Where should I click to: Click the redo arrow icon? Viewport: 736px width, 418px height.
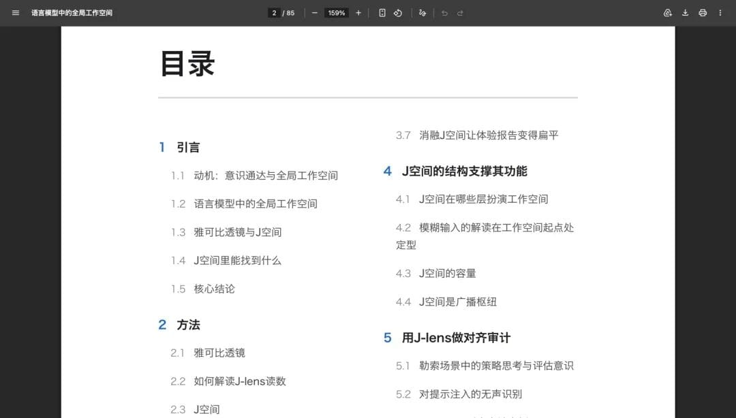point(460,13)
